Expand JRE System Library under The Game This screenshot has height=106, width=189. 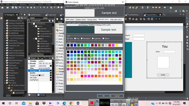(7, 85)
